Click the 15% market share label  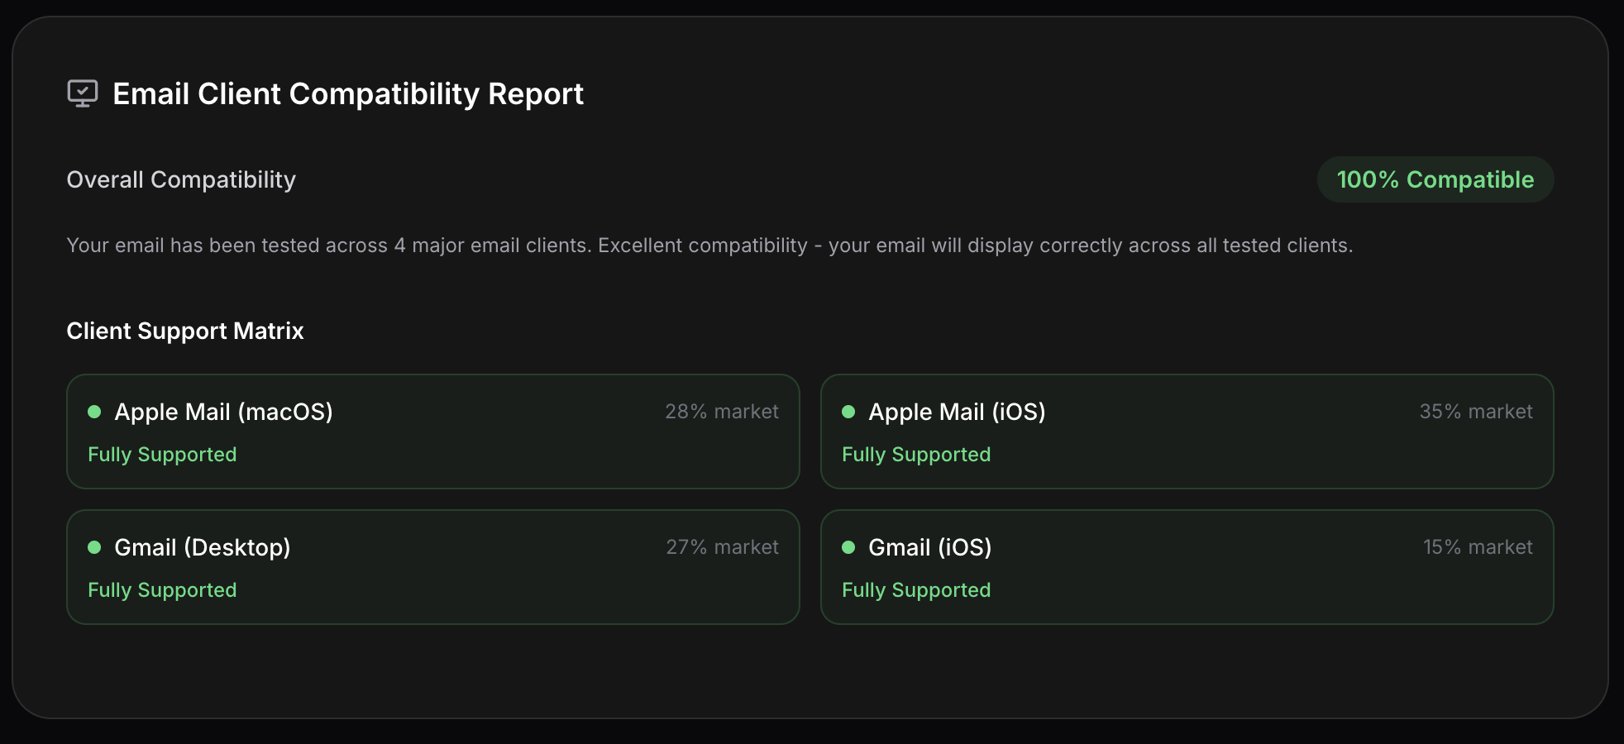click(1478, 547)
